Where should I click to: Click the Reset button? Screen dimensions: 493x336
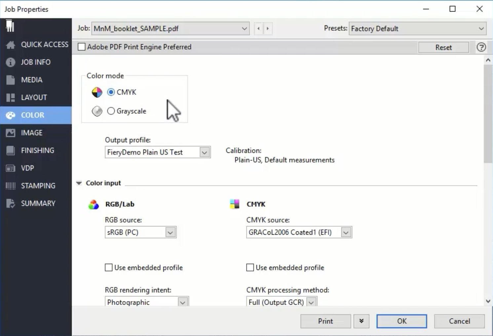coord(443,47)
